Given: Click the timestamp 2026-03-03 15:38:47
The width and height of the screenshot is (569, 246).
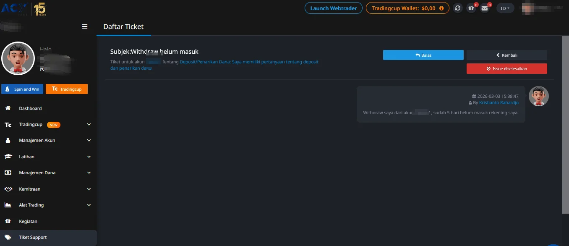Looking at the screenshot, I should [498, 96].
